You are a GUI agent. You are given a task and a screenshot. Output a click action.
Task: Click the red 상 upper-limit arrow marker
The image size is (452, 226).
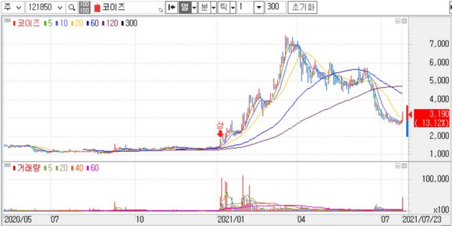tap(220, 134)
